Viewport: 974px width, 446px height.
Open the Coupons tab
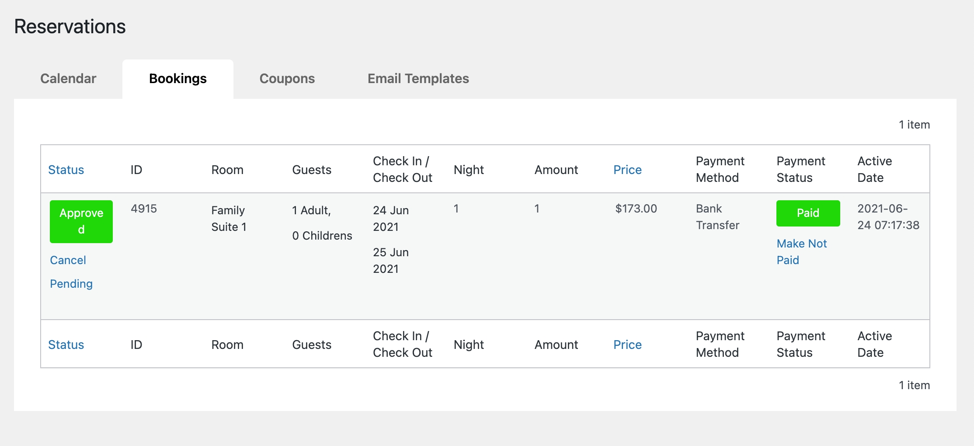click(287, 79)
